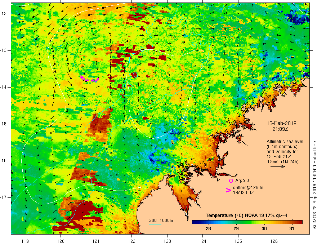Click the 200 1000m depth label
317x245 pixels.
point(161,220)
